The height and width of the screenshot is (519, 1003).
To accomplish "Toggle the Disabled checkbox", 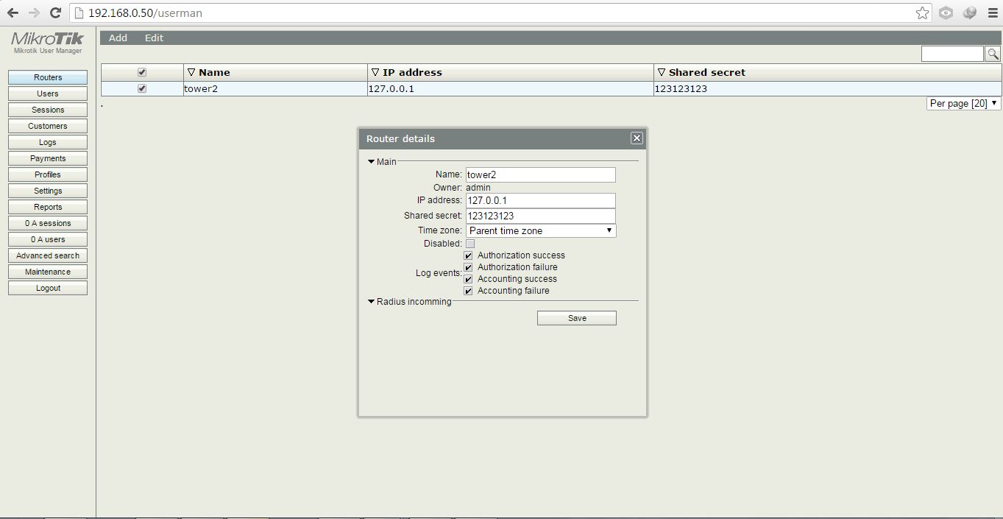I will pos(470,244).
